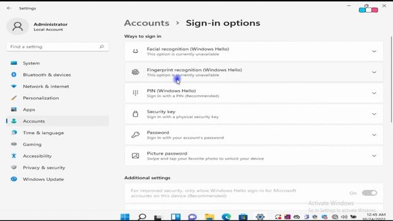Expand PIN (Windows Hello) chevron

374,93
